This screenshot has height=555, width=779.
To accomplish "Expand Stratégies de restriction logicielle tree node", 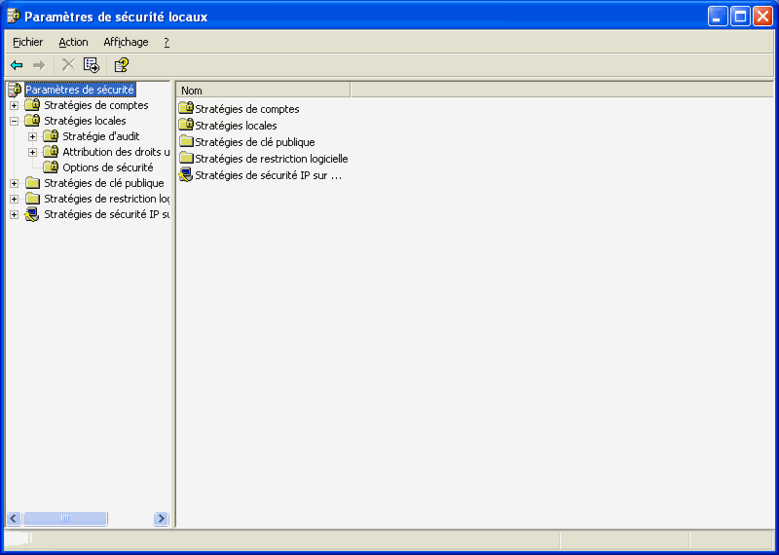I will (x=15, y=200).
